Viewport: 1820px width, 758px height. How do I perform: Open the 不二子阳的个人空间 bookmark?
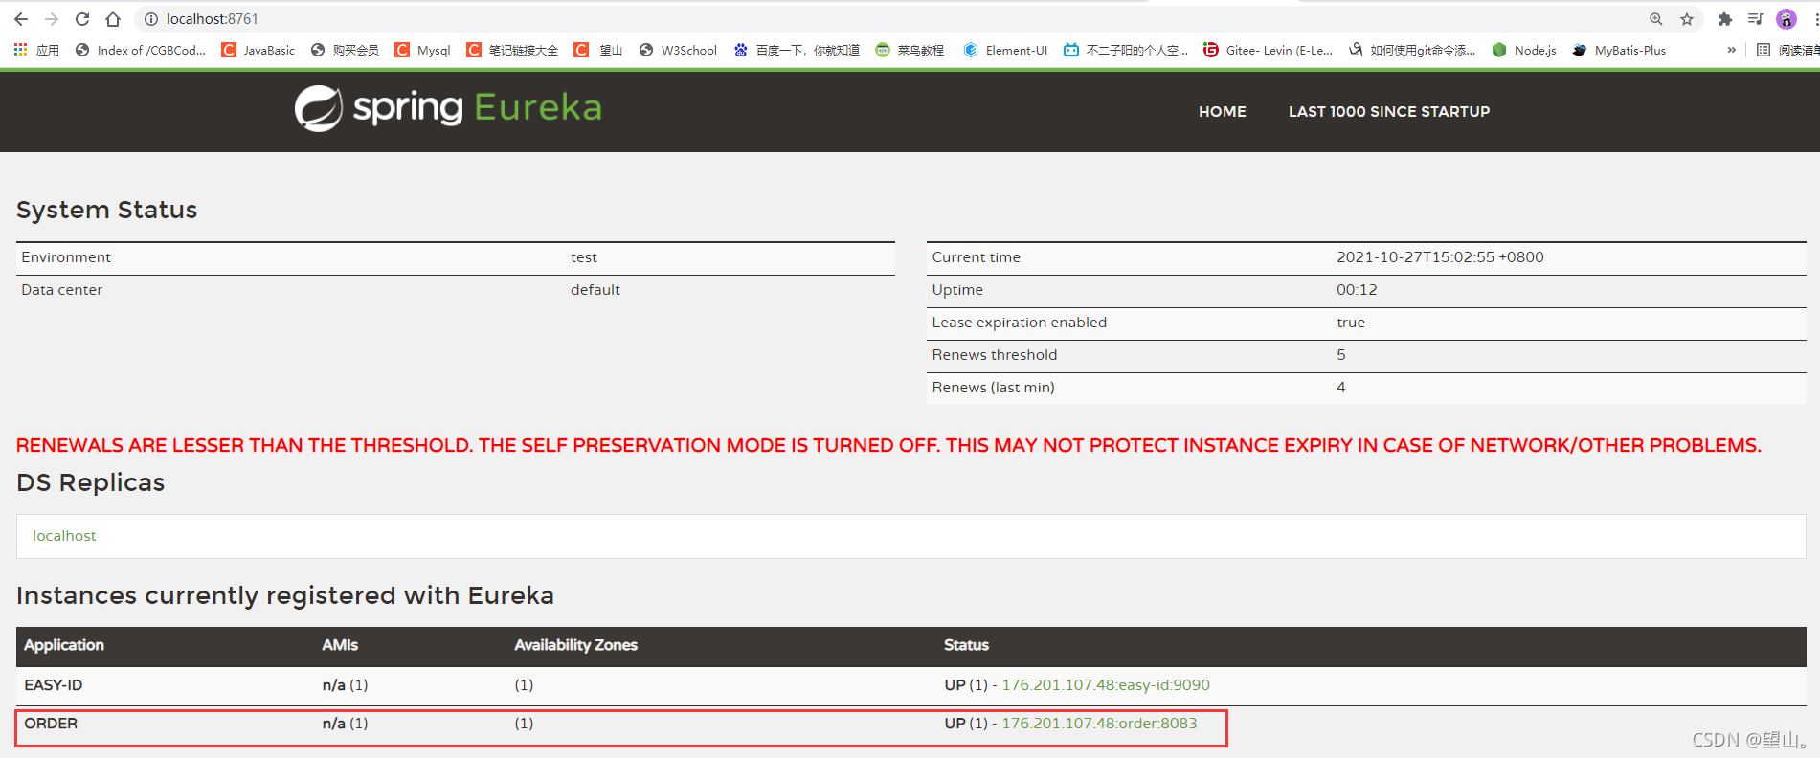pos(1126,50)
